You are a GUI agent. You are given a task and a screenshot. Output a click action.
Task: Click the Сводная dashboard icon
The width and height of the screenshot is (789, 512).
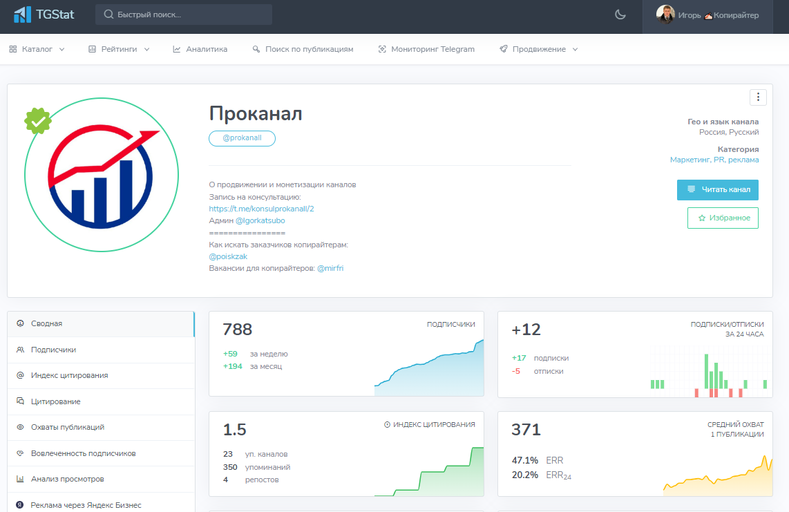point(20,323)
